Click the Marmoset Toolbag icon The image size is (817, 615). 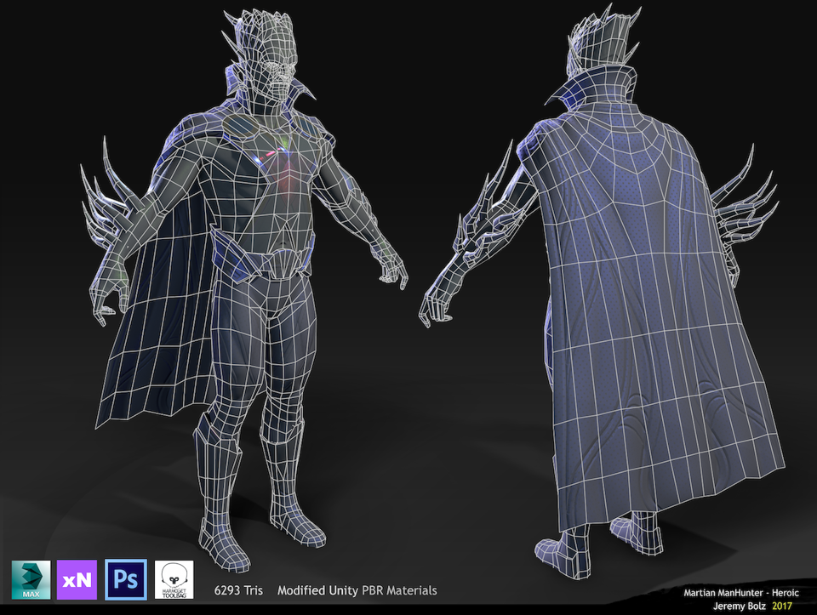click(x=174, y=579)
